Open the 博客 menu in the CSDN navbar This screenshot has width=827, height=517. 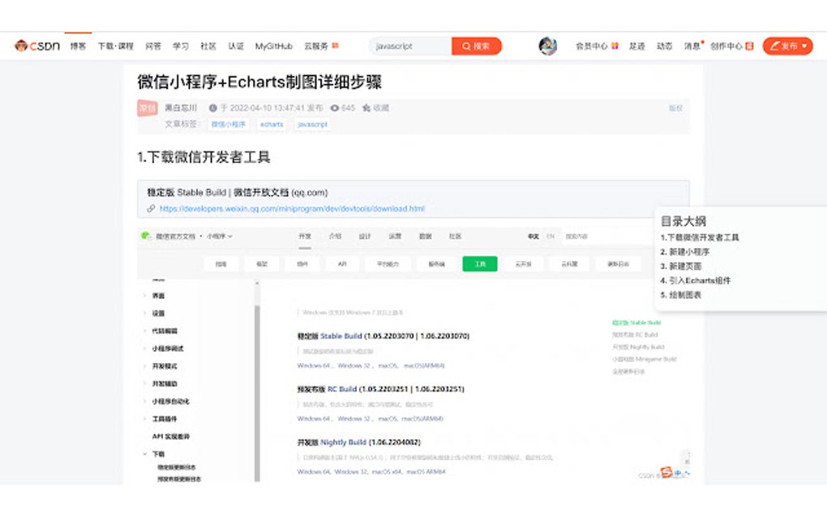coord(78,46)
